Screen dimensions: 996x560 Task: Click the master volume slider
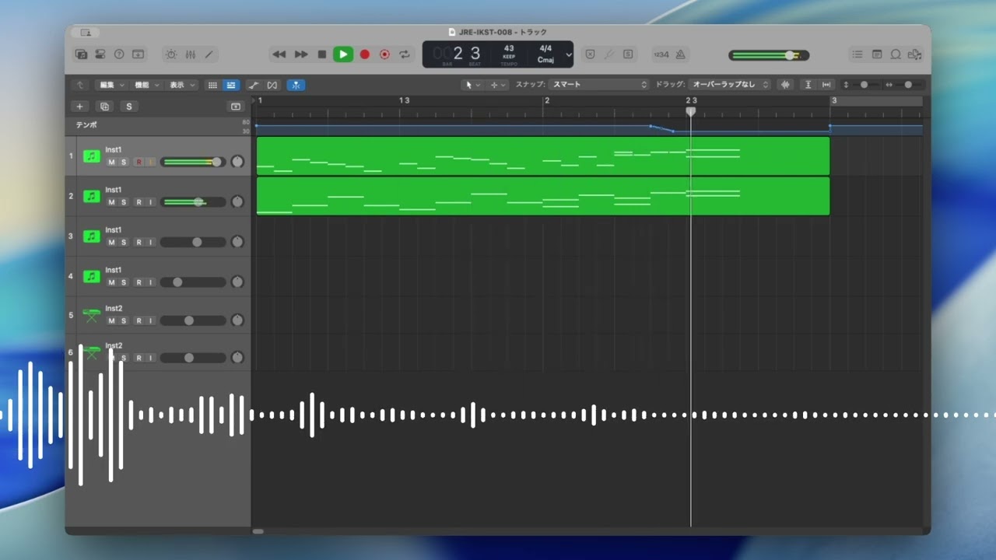[769, 55]
